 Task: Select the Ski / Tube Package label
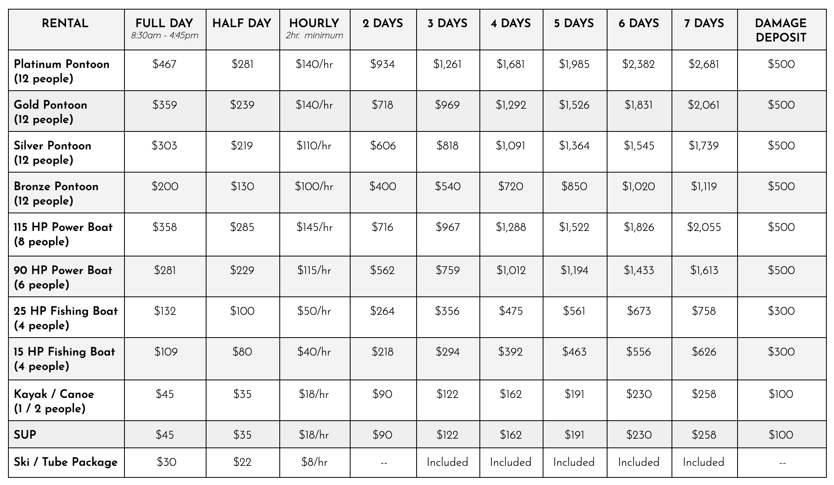[x=66, y=462]
